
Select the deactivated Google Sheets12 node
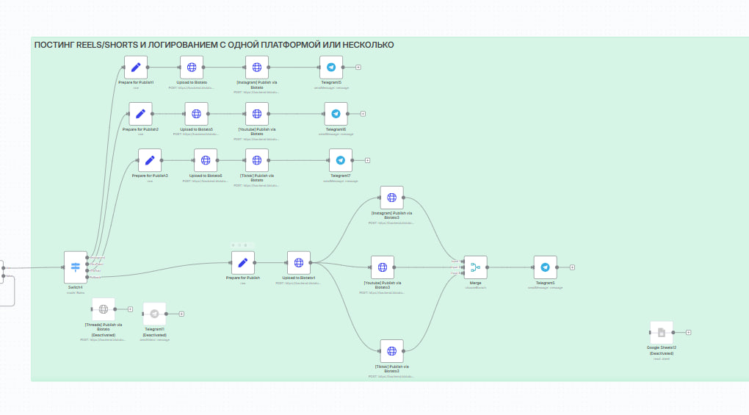coord(662,333)
